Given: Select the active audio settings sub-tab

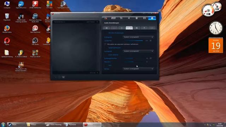Looking at the screenshot, I should pos(129,28).
